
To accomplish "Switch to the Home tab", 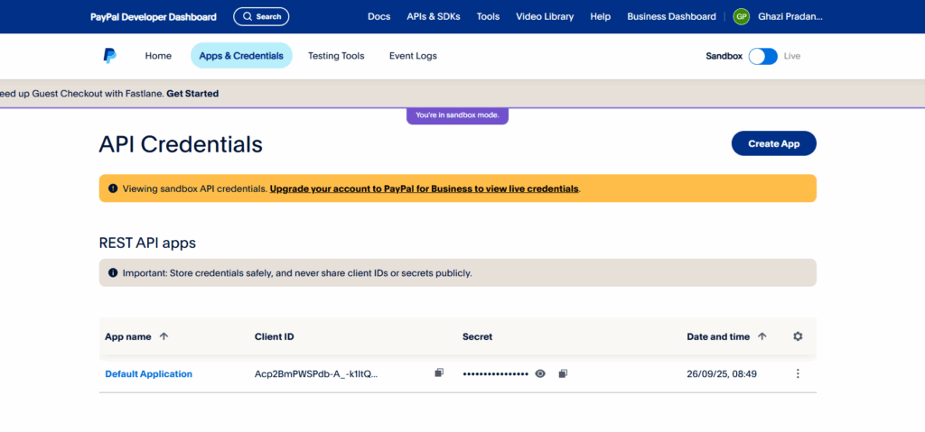I will (158, 56).
